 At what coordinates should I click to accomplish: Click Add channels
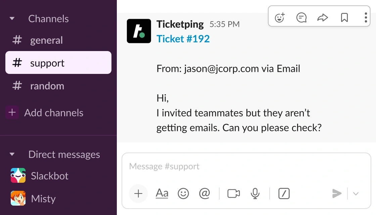click(x=54, y=113)
